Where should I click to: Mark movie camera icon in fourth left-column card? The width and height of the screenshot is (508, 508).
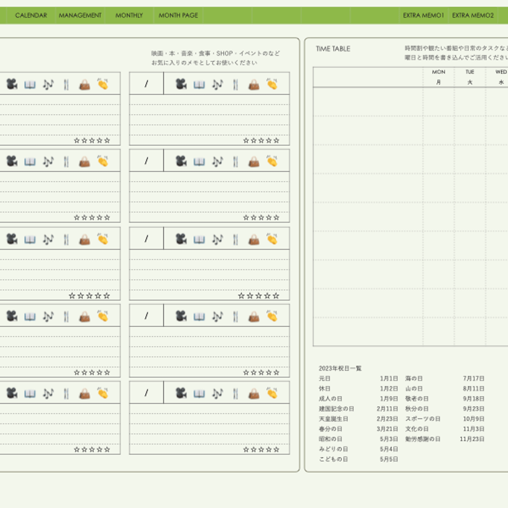click(12, 316)
